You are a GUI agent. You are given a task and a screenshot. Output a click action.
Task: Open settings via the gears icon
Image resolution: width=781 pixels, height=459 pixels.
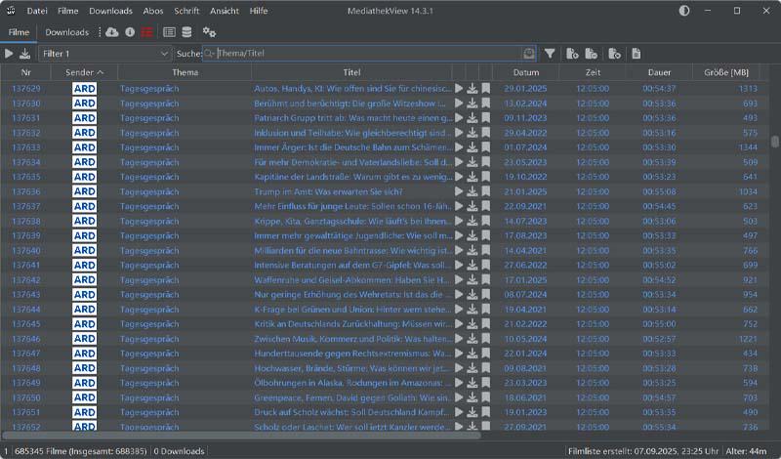pos(209,32)
